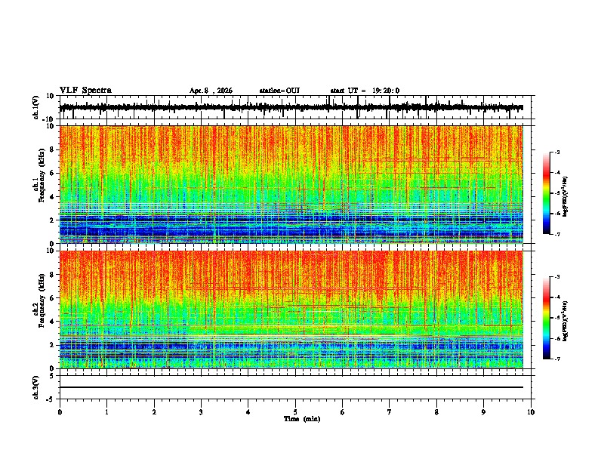Click the "station=OUI" header label
Image resolution: width=598 pixels, height=462 pixels.
279,91
